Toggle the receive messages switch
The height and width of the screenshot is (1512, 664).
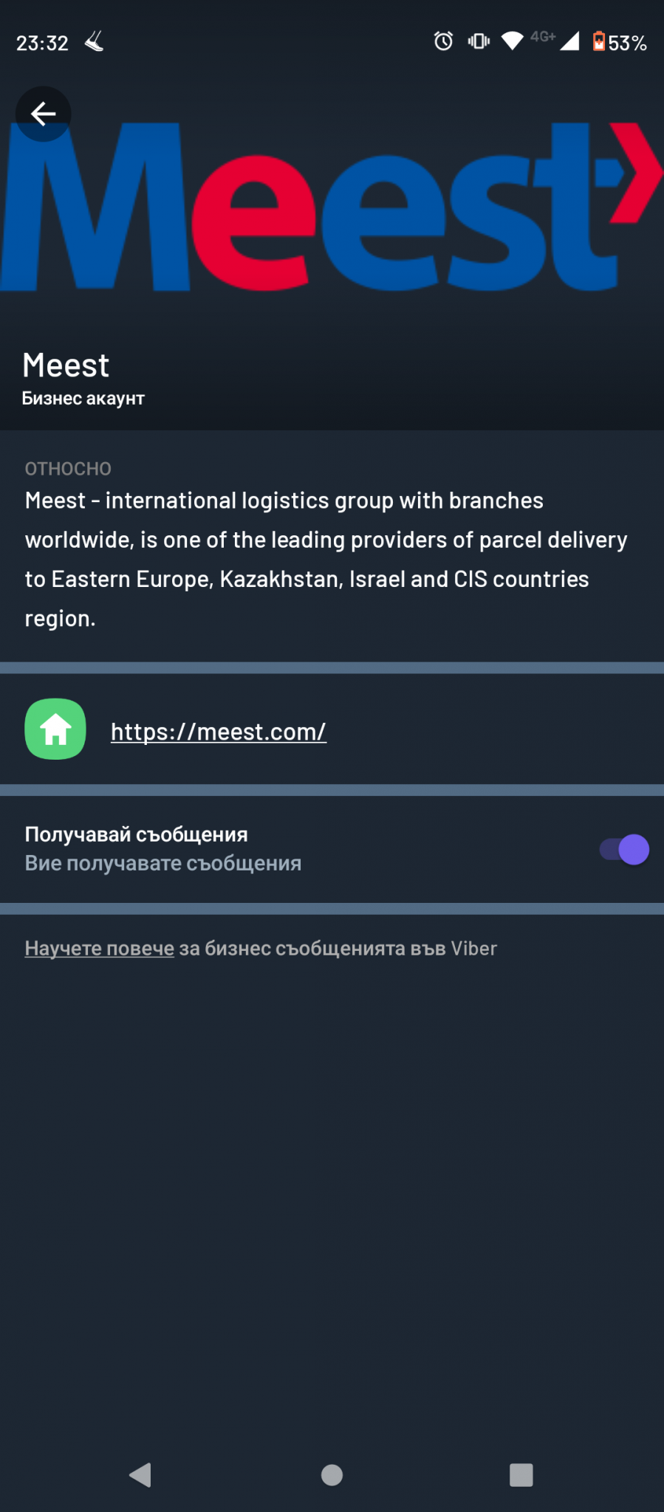[x=624, y=849]
